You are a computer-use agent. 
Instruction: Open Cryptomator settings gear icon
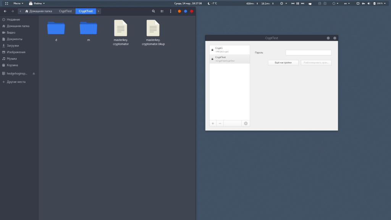[246, 123]
